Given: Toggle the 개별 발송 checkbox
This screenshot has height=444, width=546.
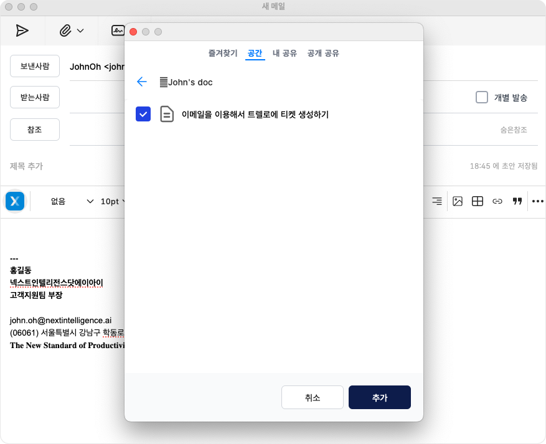Looking at the screenshot, I should (x=482, y=97).
